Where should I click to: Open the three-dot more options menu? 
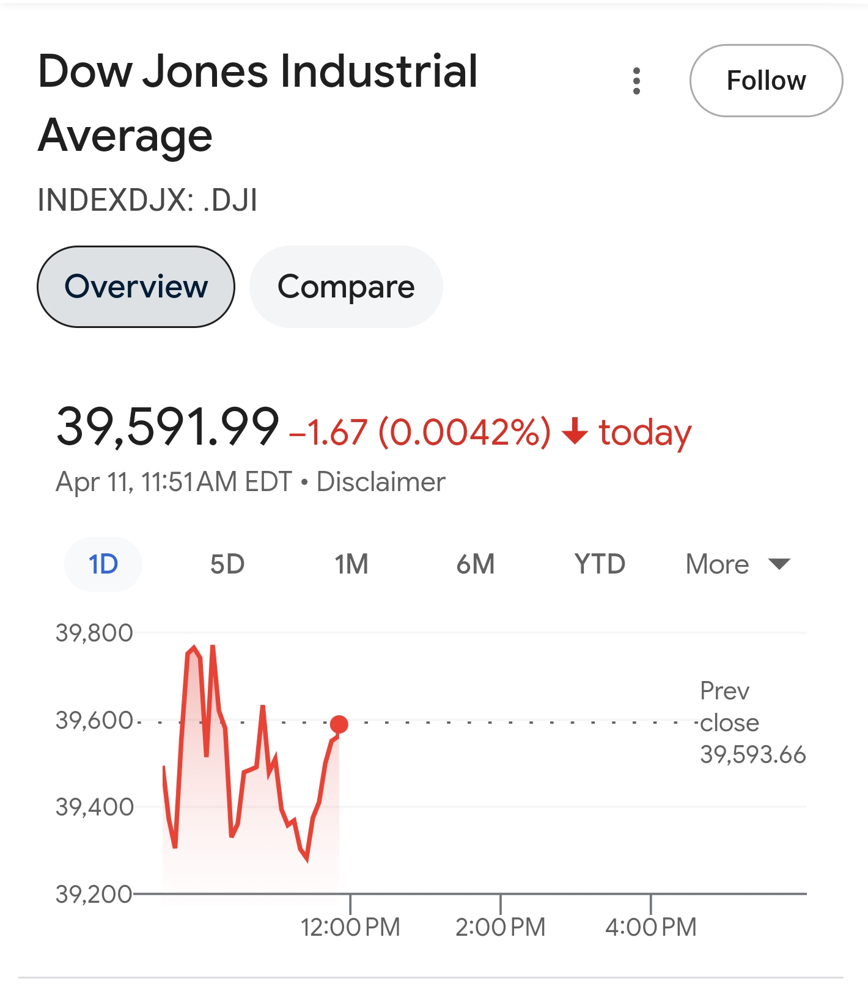click(636, 81)
